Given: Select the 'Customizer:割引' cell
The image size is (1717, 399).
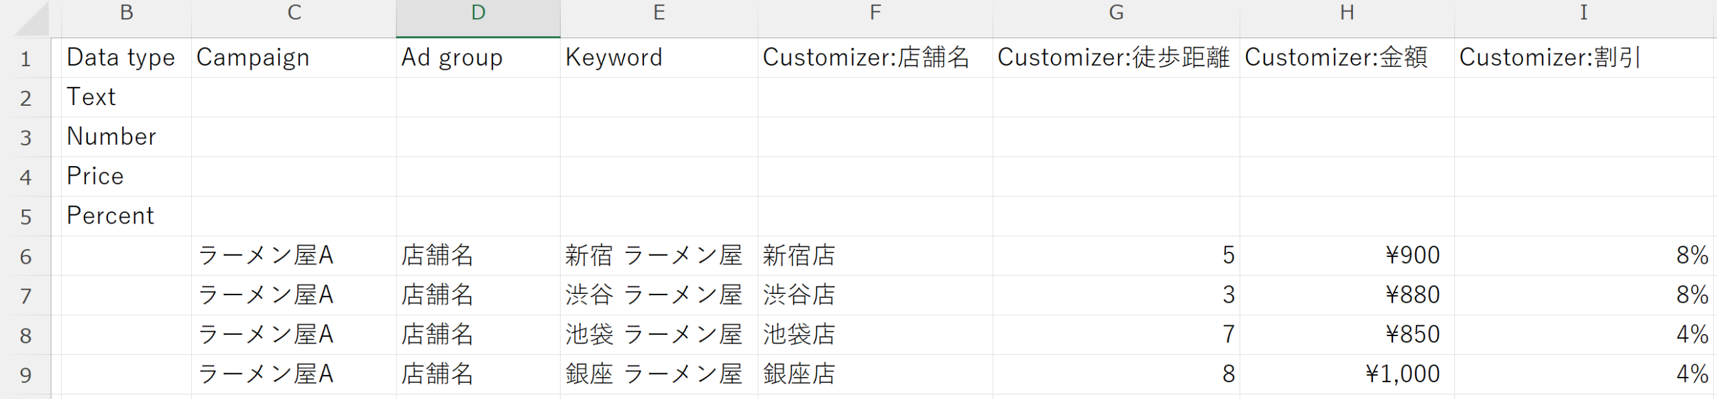Looking at the screenshot, I should pyautogui.click(x=1583, y=58).
